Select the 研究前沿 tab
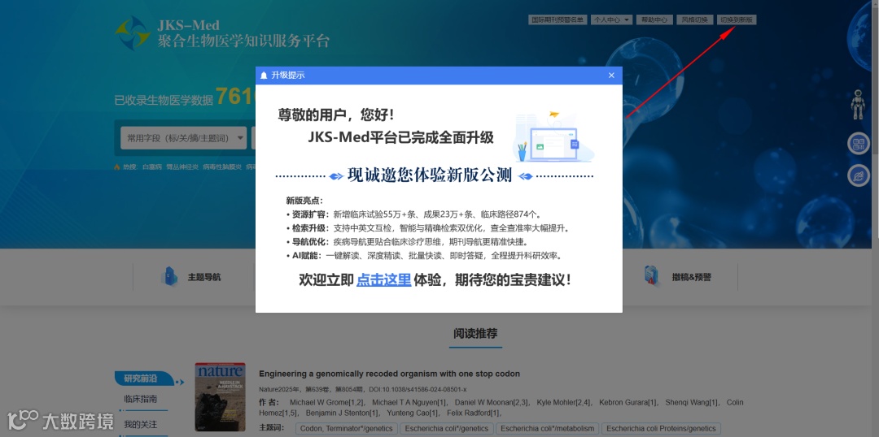 141,379
